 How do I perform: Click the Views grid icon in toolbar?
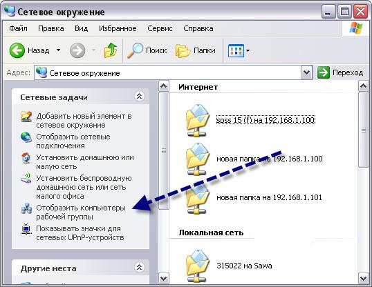click(236, 50)
